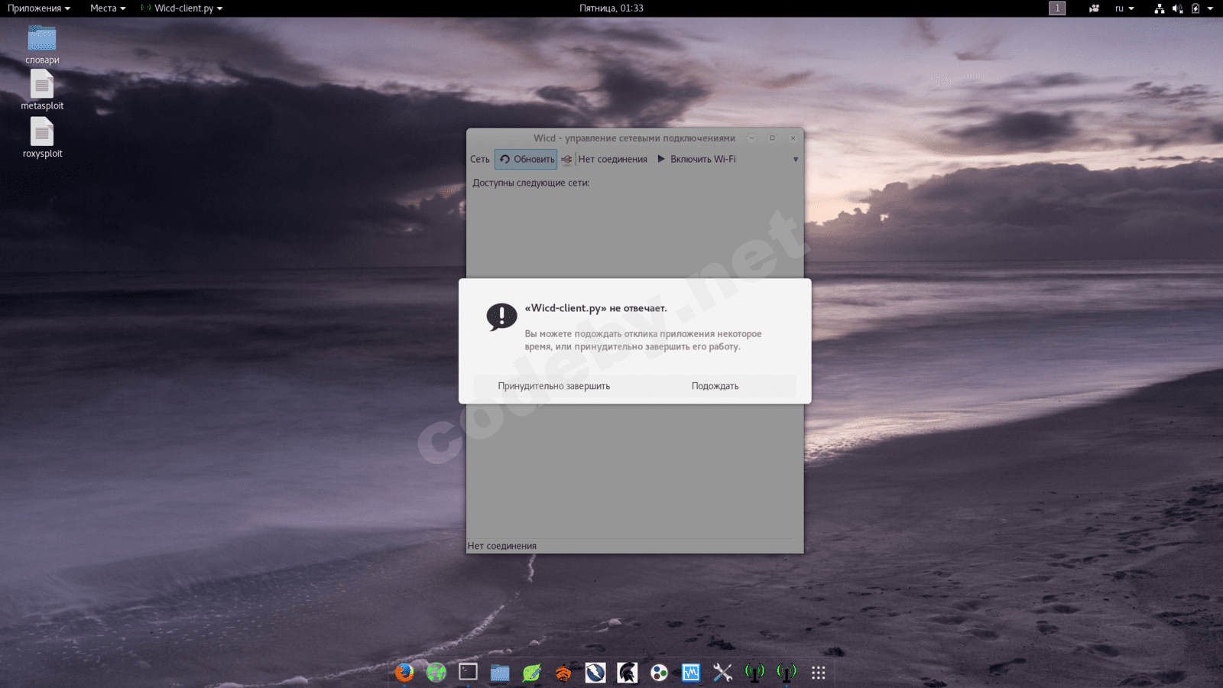Open the "словари" desktop folder
The image size is (1223, 688).
(x=42, y=40)
